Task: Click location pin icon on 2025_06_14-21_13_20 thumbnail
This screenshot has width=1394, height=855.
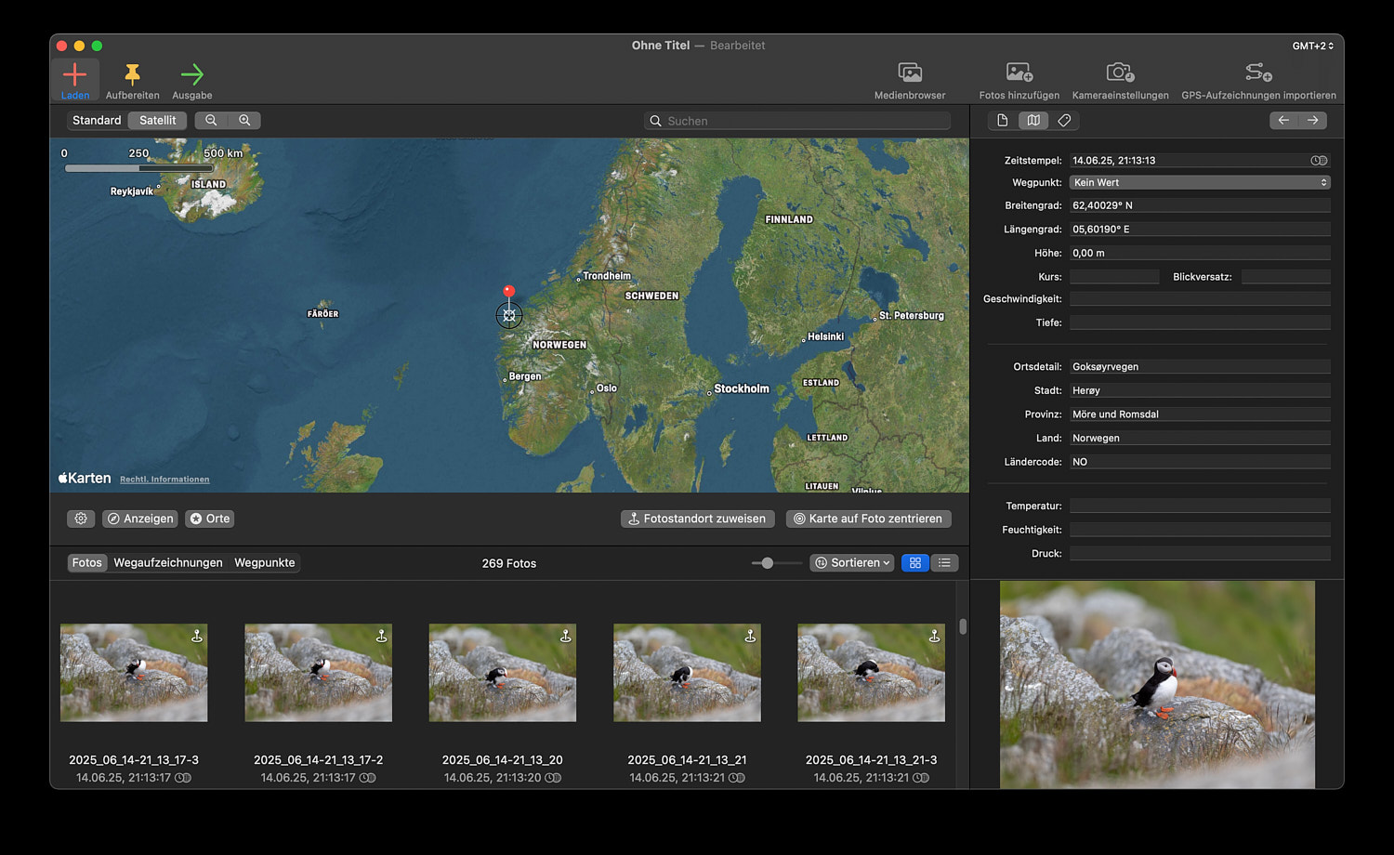Action: point(565,637)
